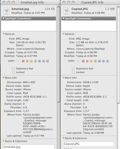This screenshot has height=149, width=120.
Task: Apply orange label in Copied.JPG Info
Action: tap(87, 61)
